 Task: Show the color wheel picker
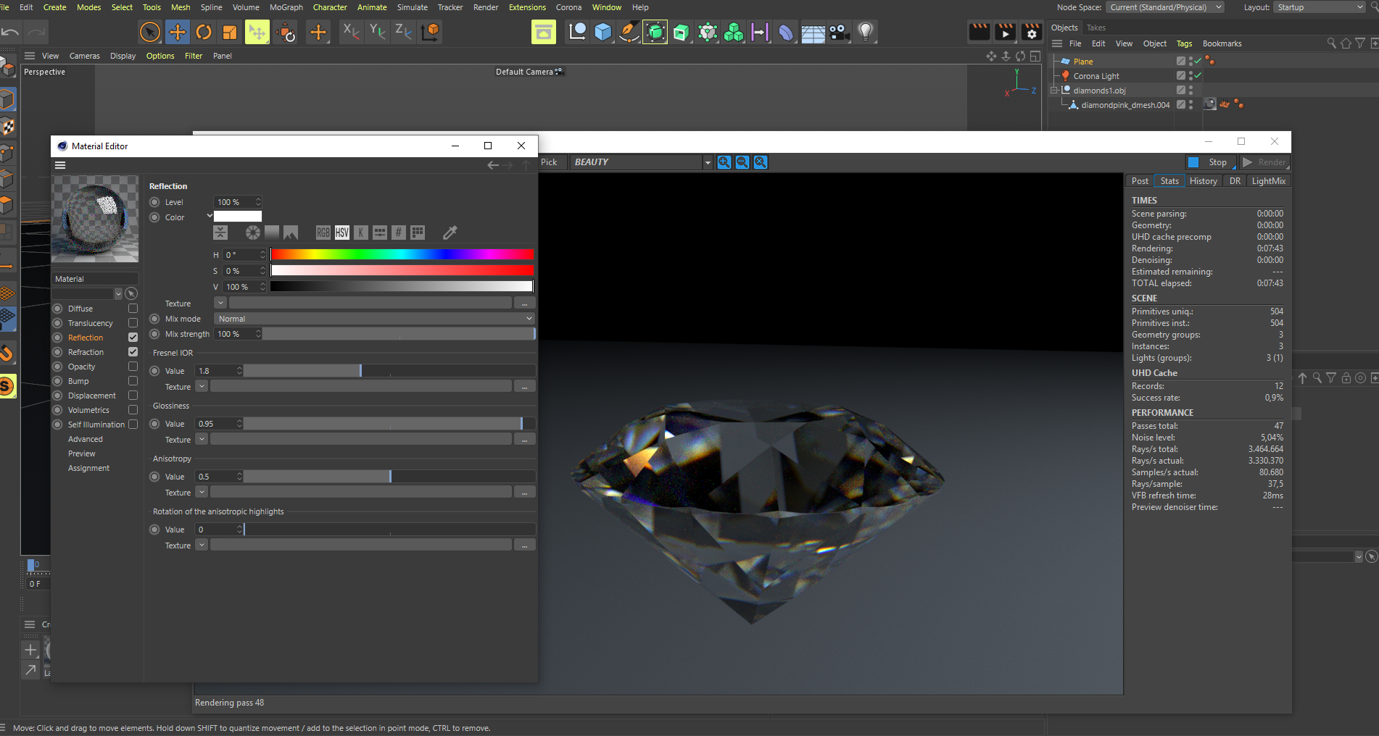tap(252, 233)
